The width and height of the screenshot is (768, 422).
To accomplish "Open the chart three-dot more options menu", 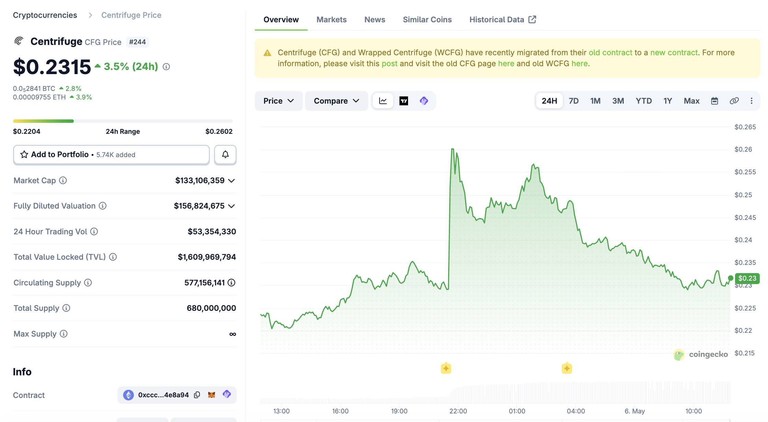I will [752, 101].
